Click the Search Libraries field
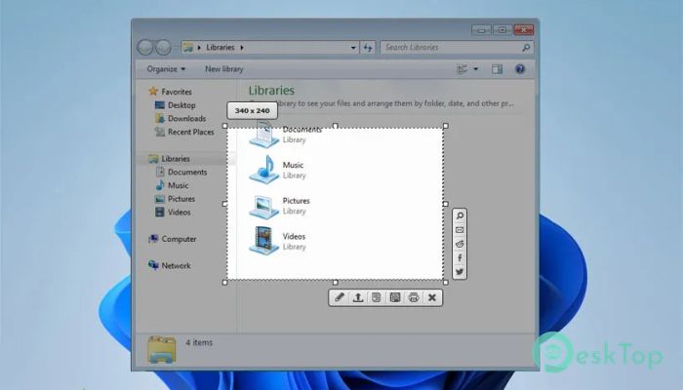Viewport: 683px width, 390px height. pyautogui.click(x=457, y=47)
